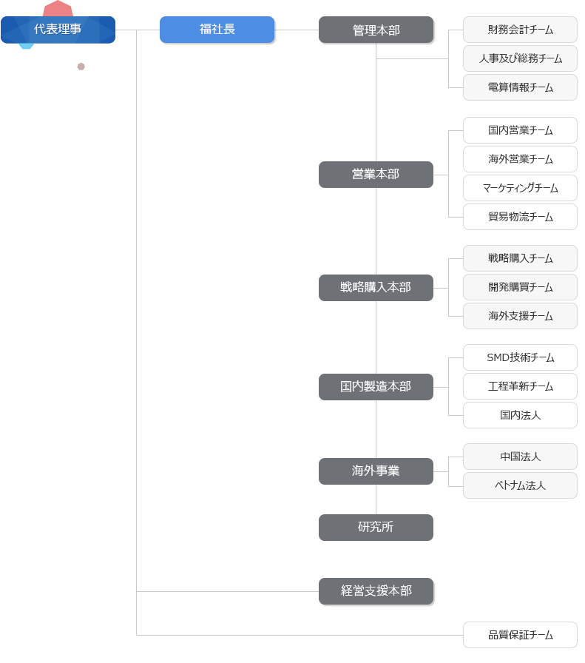Click the マーケティングチーム box
Image resolution: width=585 pixels, height=663 pixels.
click(520, 188)
